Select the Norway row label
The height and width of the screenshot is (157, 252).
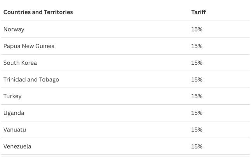click(14, 29)
